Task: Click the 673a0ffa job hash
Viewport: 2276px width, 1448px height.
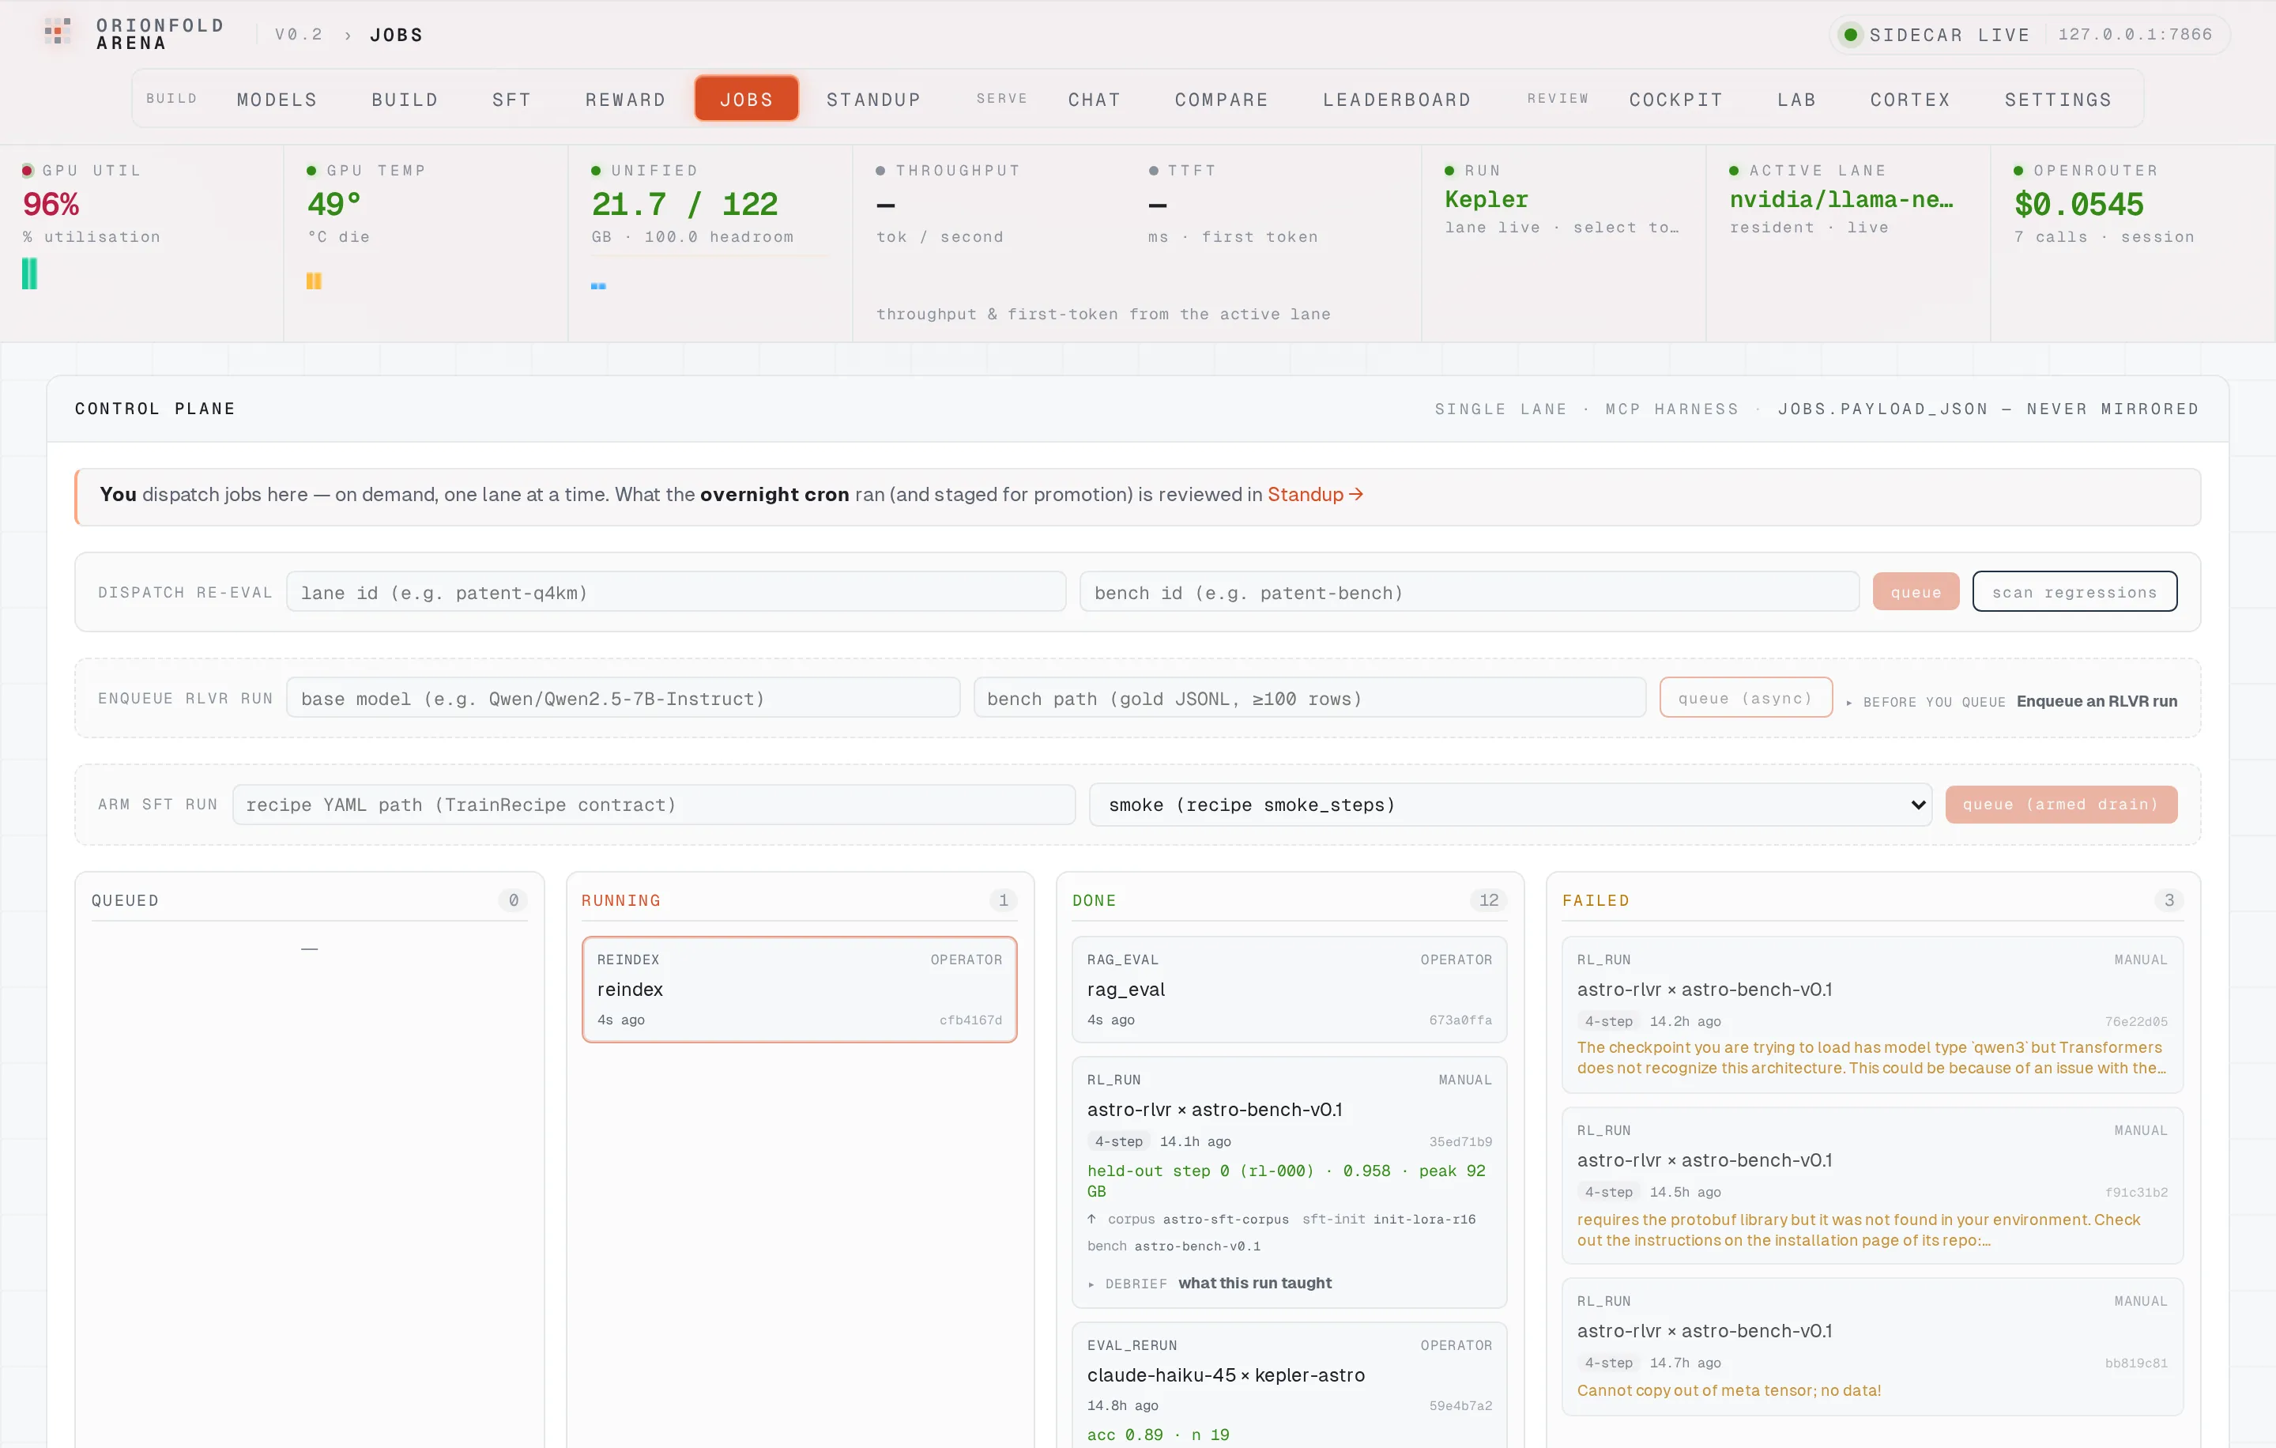Action: pos(1460,1020)
